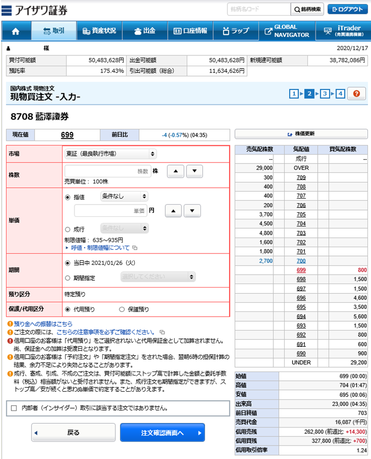
Task: Go to step 4 in the order progress
Action: pyautogui.click(x=340, y=94)
